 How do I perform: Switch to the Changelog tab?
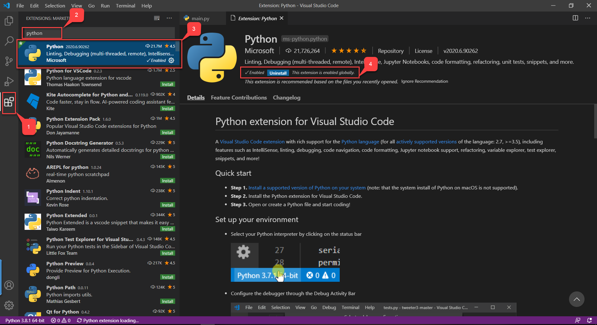pyautogui.click(x=286, y=97)
